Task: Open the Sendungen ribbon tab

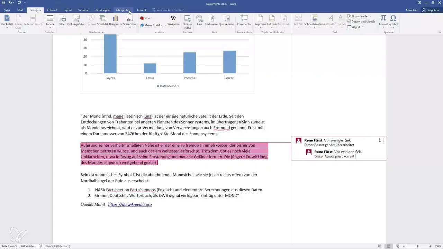Action: click(102, 10)
